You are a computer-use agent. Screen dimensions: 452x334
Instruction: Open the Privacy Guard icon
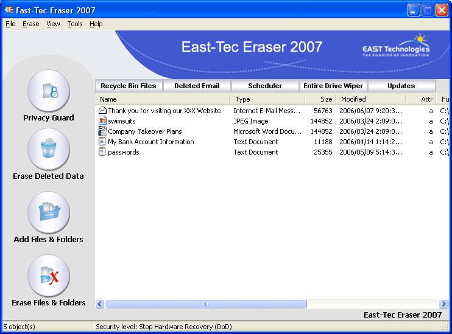49,91
